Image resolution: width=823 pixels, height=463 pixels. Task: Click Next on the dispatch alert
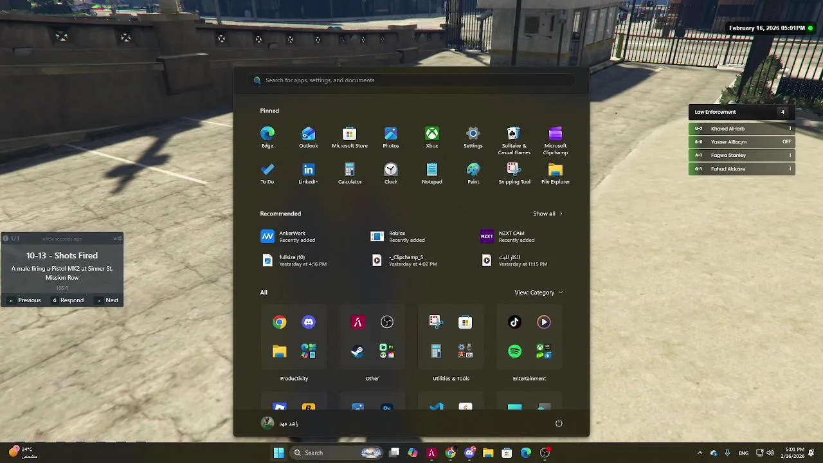point(107,300)
